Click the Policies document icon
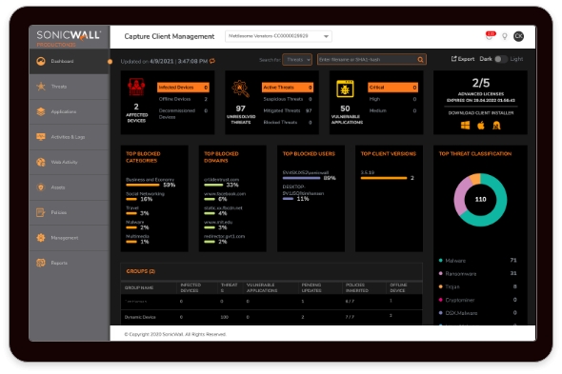562x374 pixels. pyautogui.click(x=41, y=212)
